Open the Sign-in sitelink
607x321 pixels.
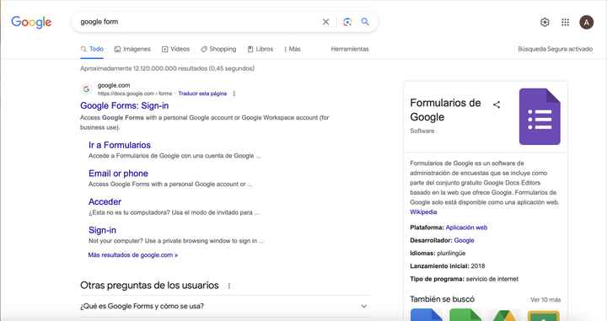point(102,230)
